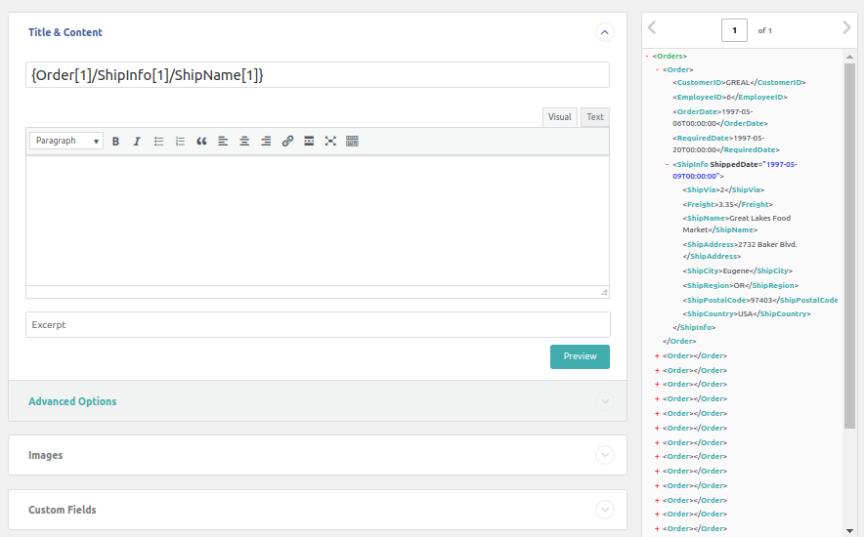Select the EmployeeID element

tap(729, 98)
